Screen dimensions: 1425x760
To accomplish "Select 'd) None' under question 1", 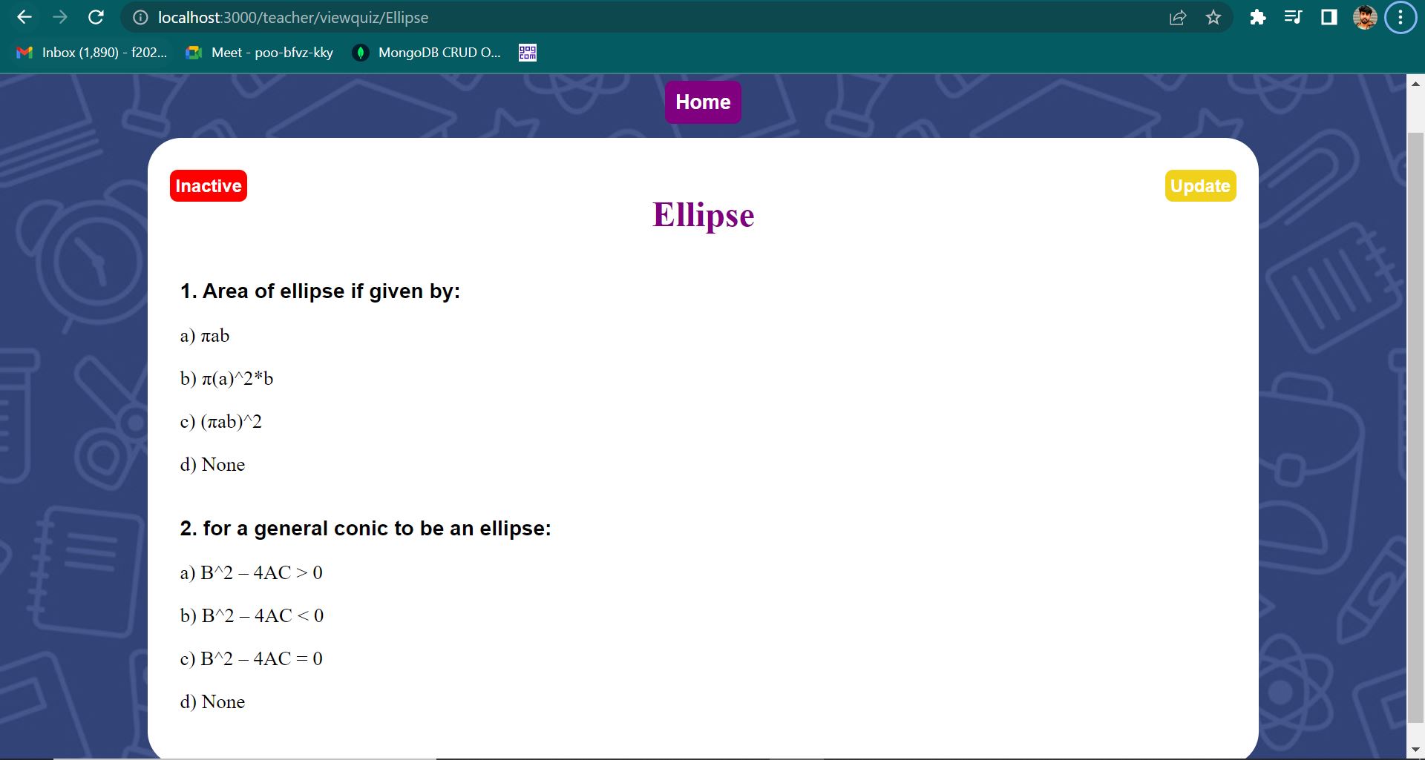I will pyautogui.click(x=212, y=465).
